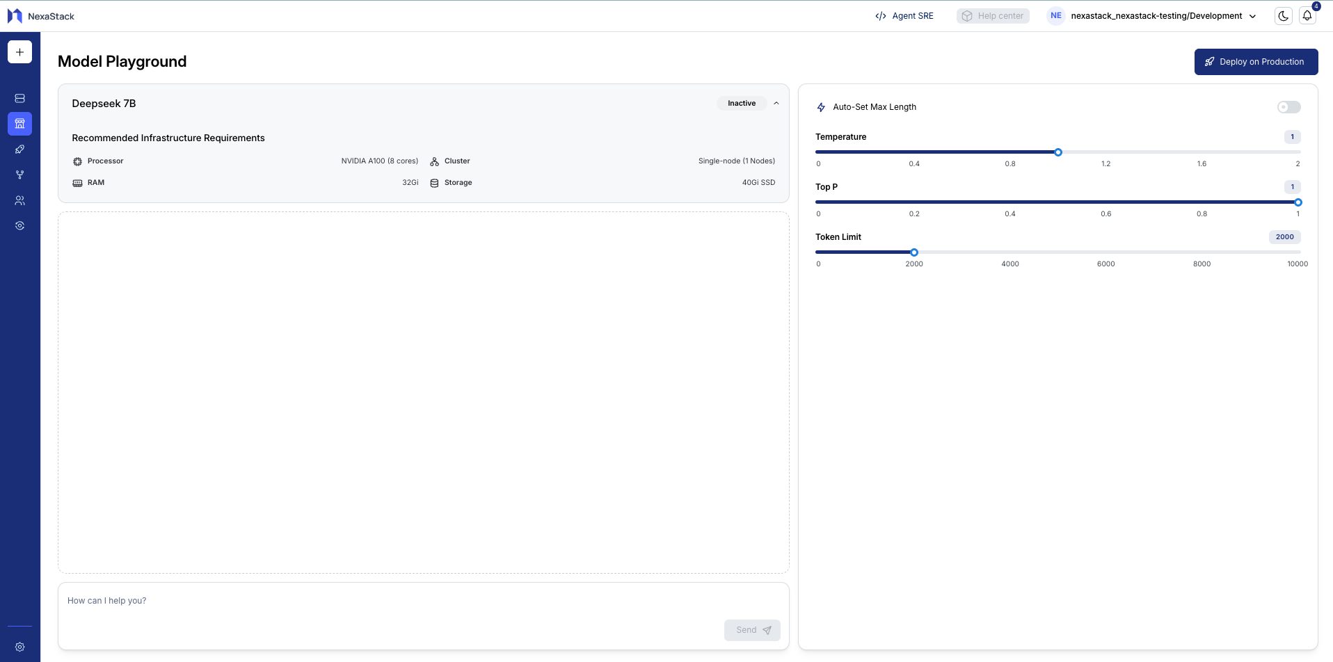The width and height of the screenshot is (1333, 662).
Task: Click the git fork sidebar icon
Action: (x=19, y=175)
